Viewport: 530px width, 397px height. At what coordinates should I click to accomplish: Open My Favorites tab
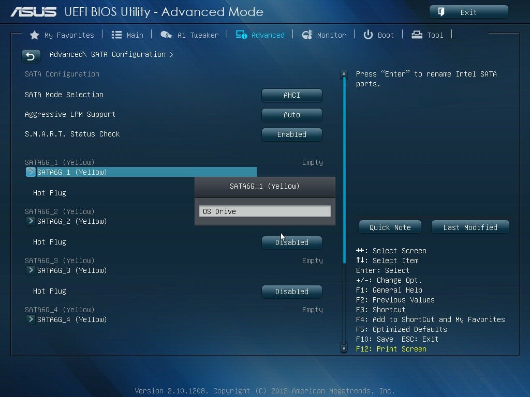(69, 35)
